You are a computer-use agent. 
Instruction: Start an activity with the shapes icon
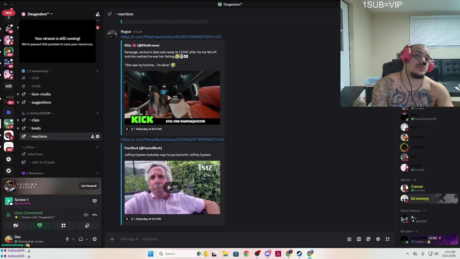pos(63,226)
